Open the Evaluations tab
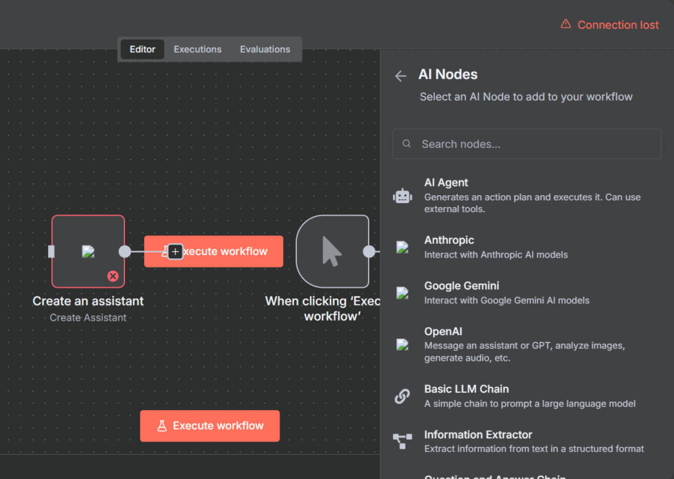The height and width of the screenshot is (479, 674). point(265,49)
